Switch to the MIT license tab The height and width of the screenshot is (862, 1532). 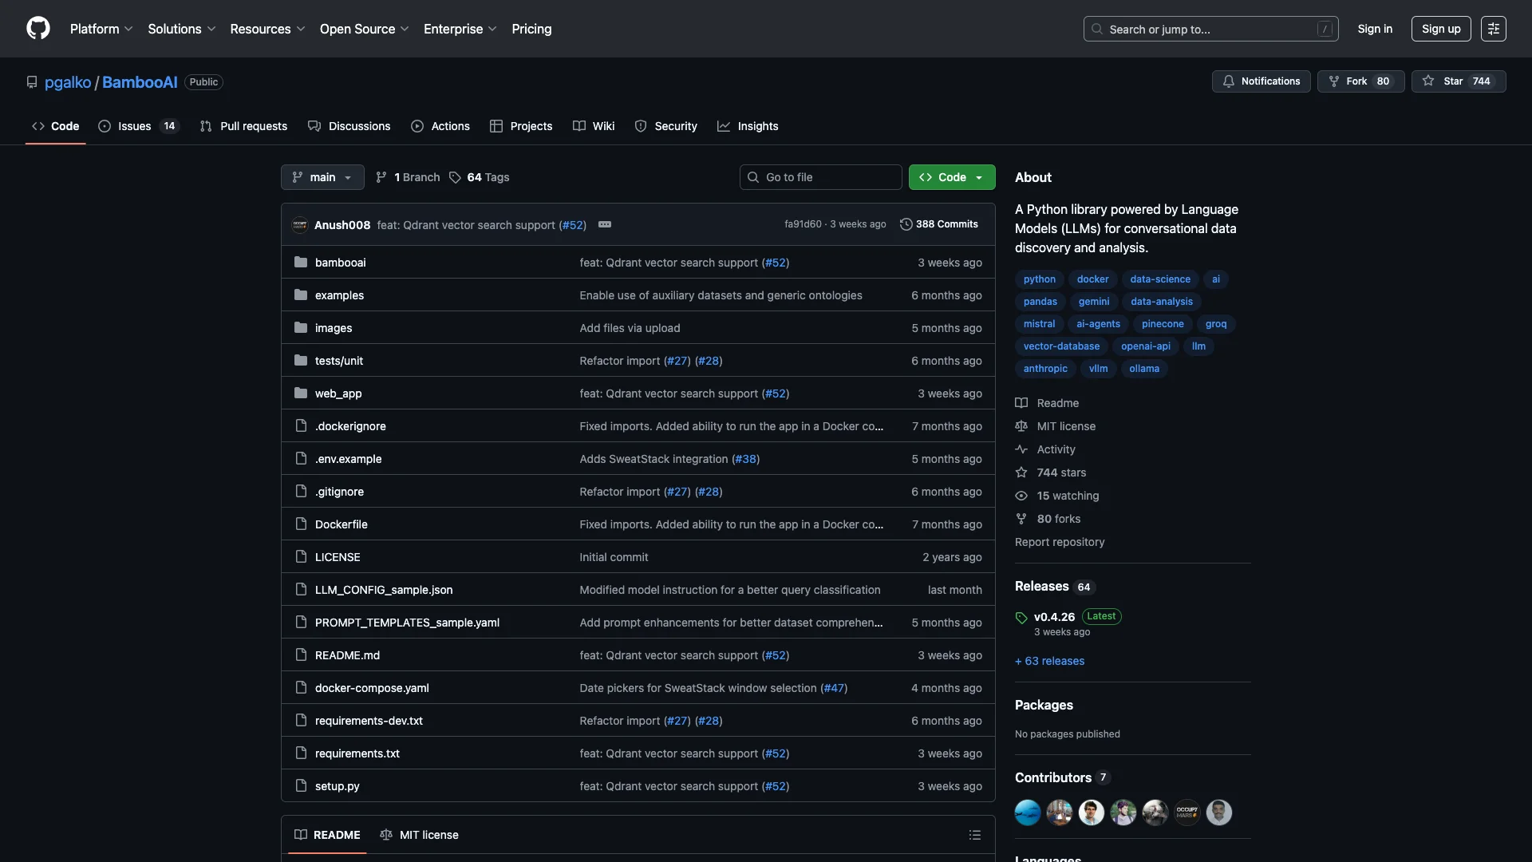pos(419,835)
